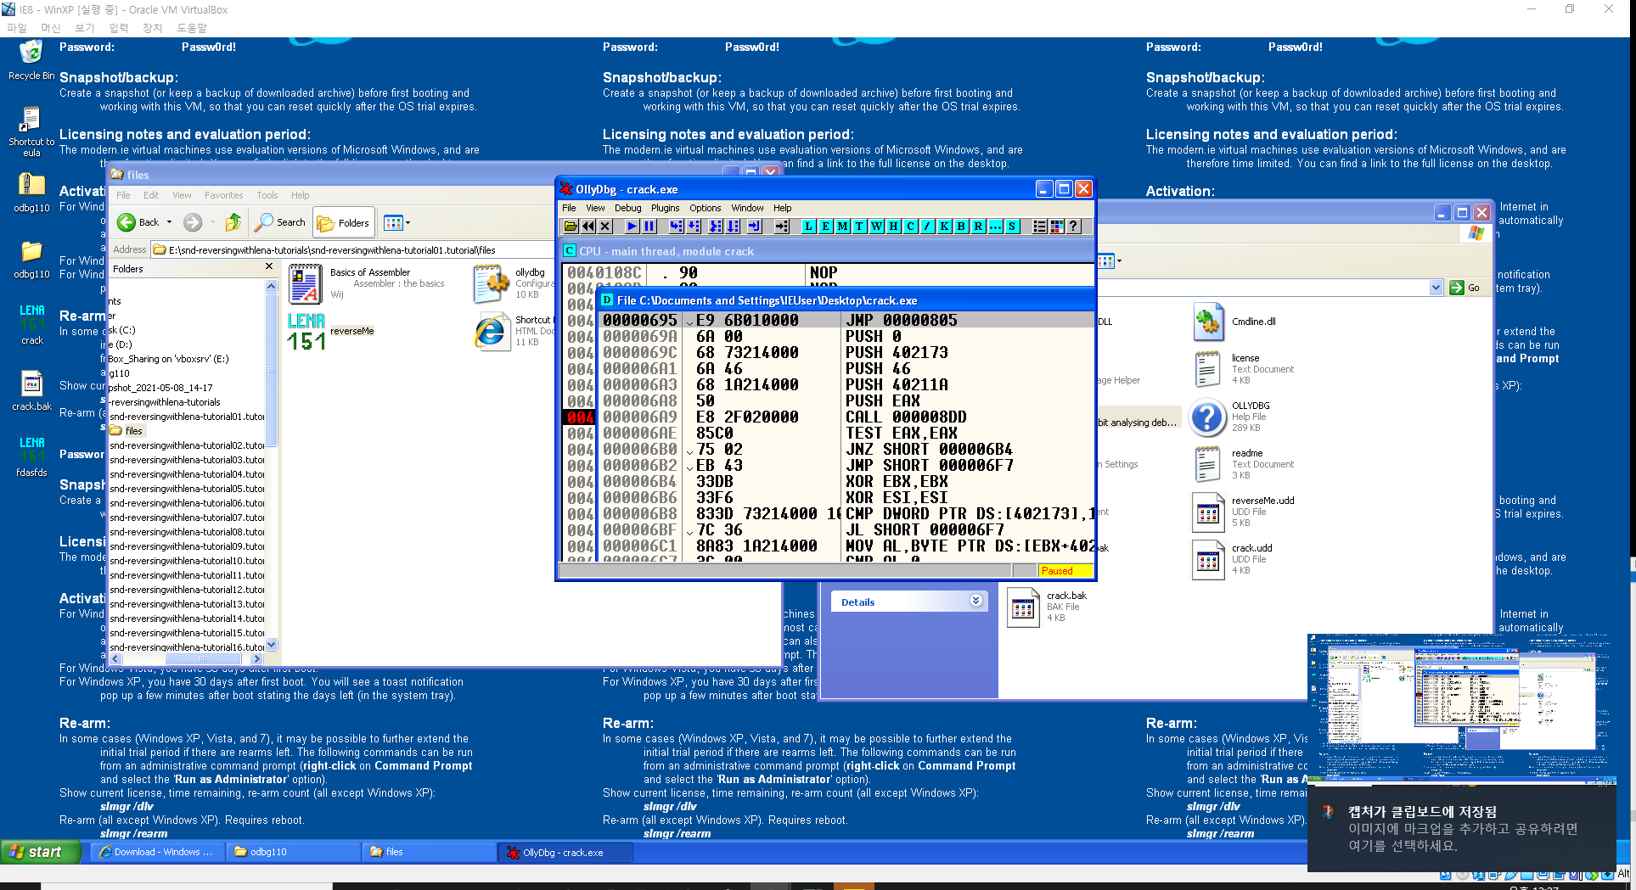The height and width of the screenshot is (890, 1636).
Task: Open the Log window with the L button
Action: [x=808, y=226]
